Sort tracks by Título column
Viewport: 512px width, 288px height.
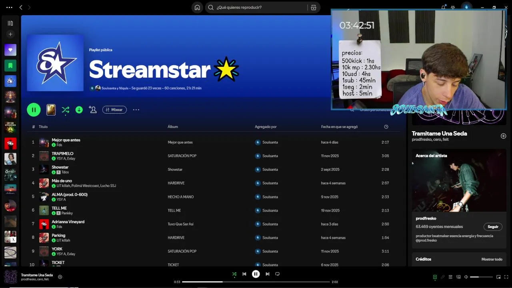coord(43,127)
